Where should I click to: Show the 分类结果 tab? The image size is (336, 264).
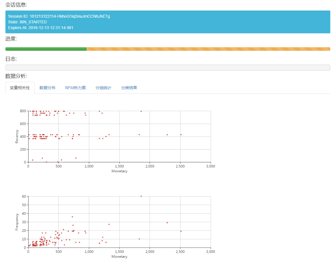click(x=129, y=88)
